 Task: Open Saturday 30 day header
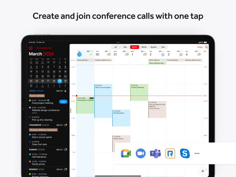point(97,54)
